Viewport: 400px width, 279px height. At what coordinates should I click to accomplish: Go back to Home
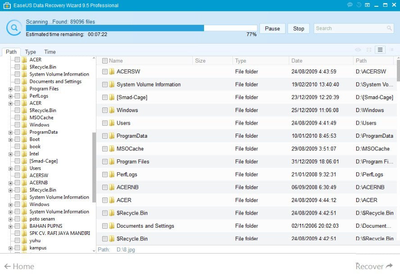pos(19,266)
